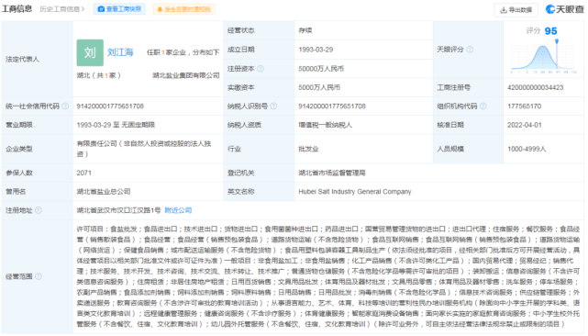The height and width of the screenshot is (336, 588).
Task: Click help icon beside 组织机构代码
Action: click(x=483, y=106)
